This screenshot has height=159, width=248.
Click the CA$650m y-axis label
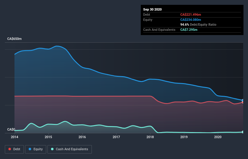(14, 39)
